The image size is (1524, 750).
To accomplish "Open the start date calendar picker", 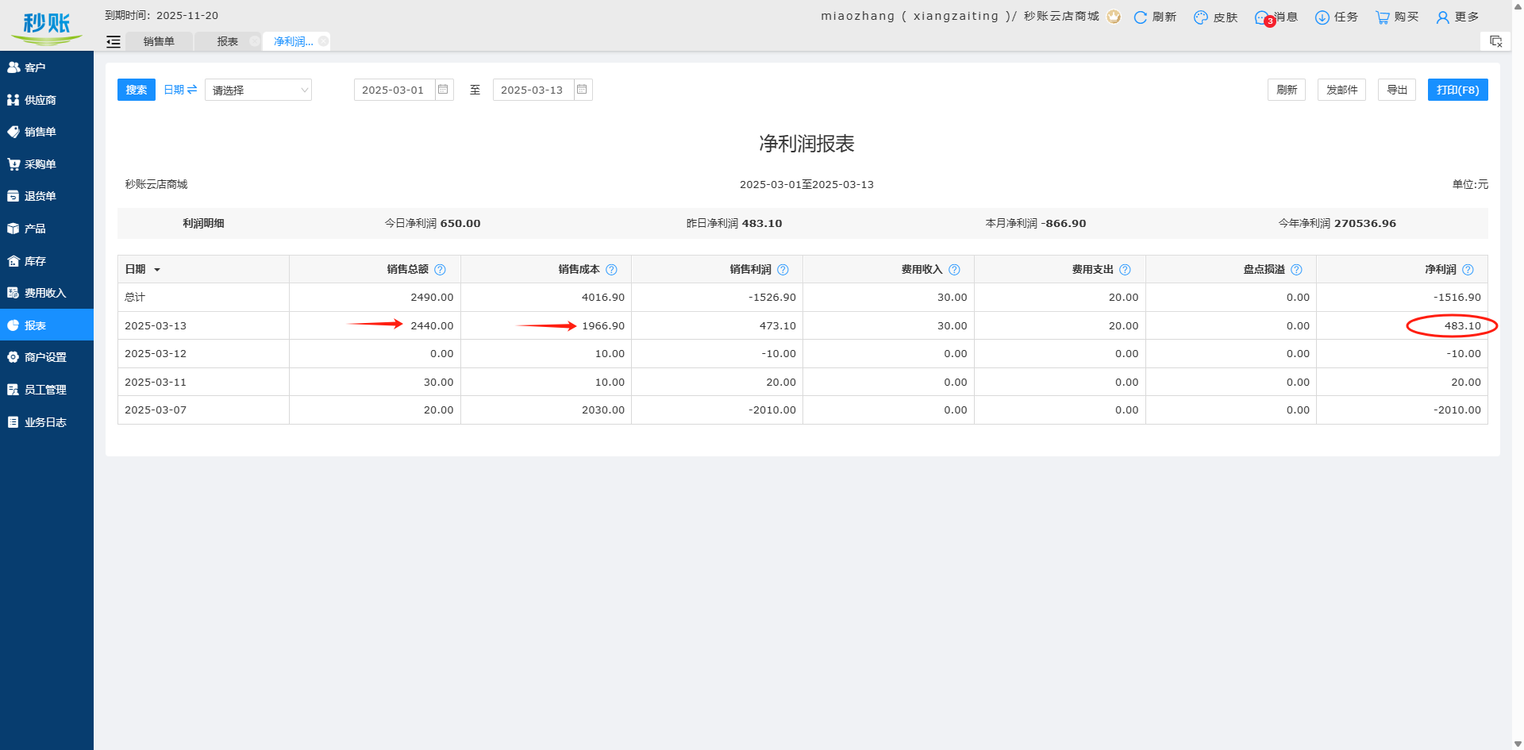I will tap(444, 90).
